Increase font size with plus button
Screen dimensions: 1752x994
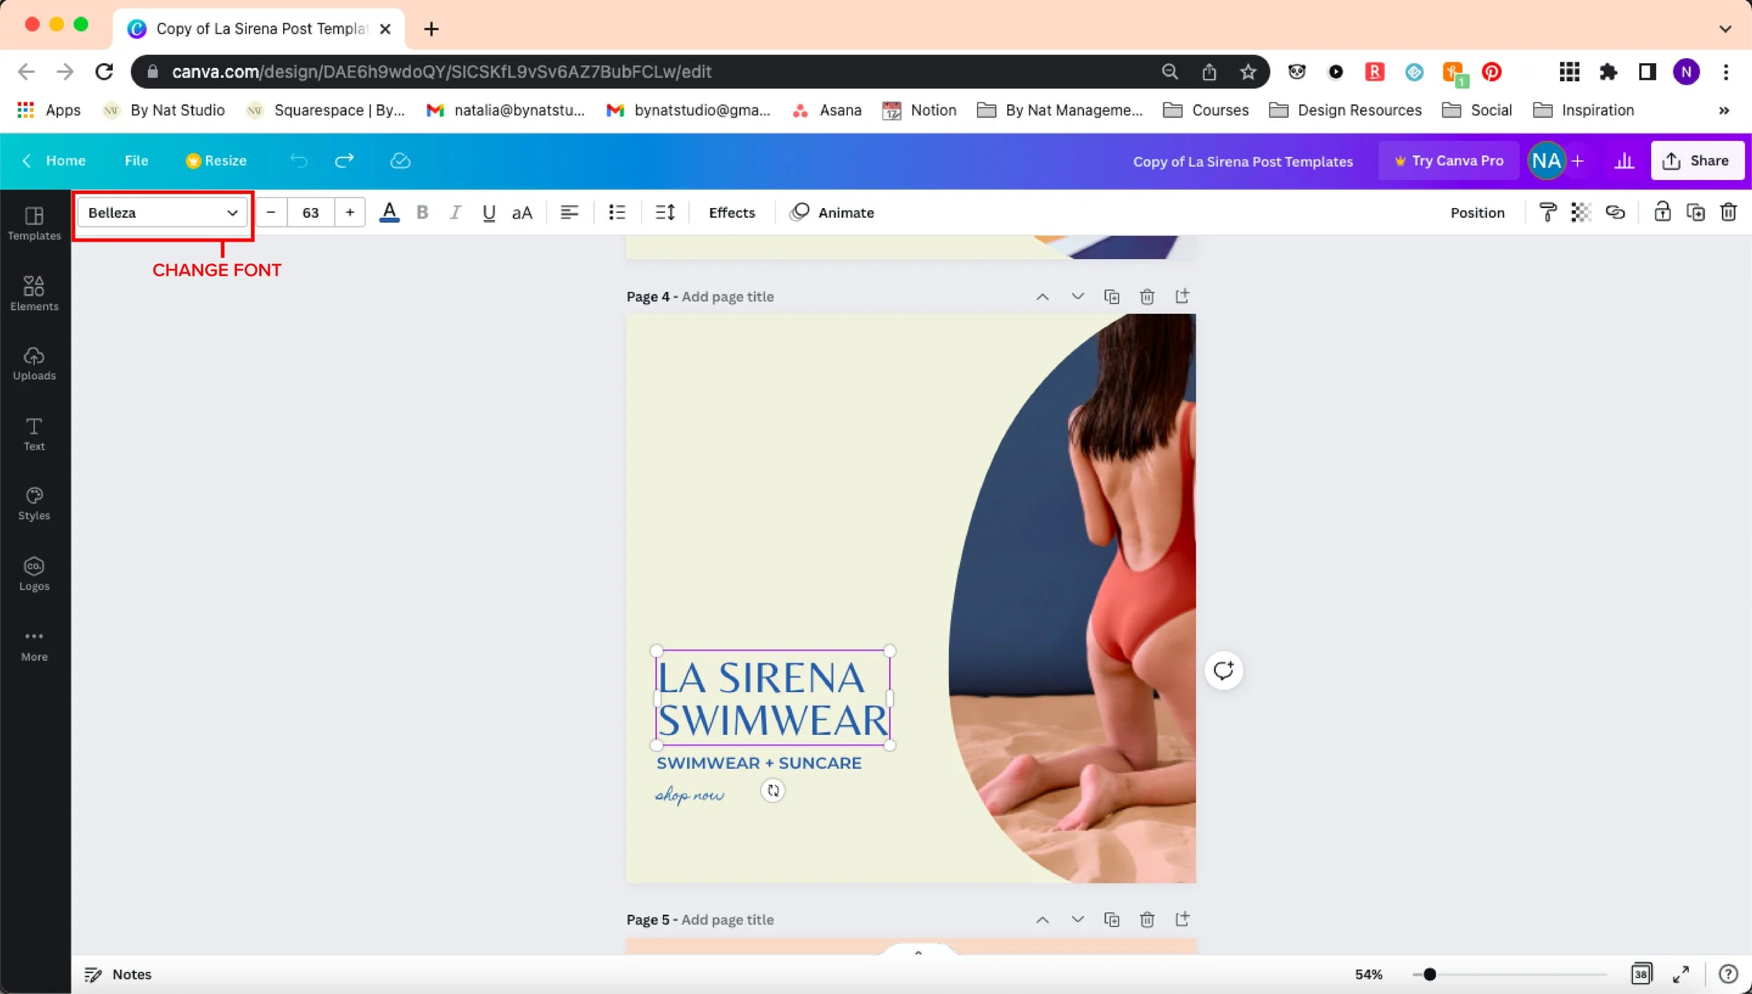click(350, 212)
